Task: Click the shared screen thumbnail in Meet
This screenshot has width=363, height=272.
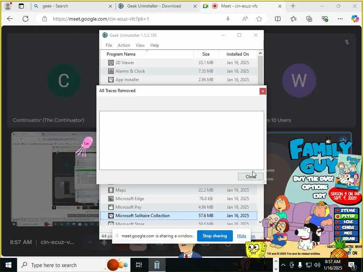Action: (x=54, y=179)
